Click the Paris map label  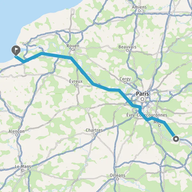(x=142, y=94)
